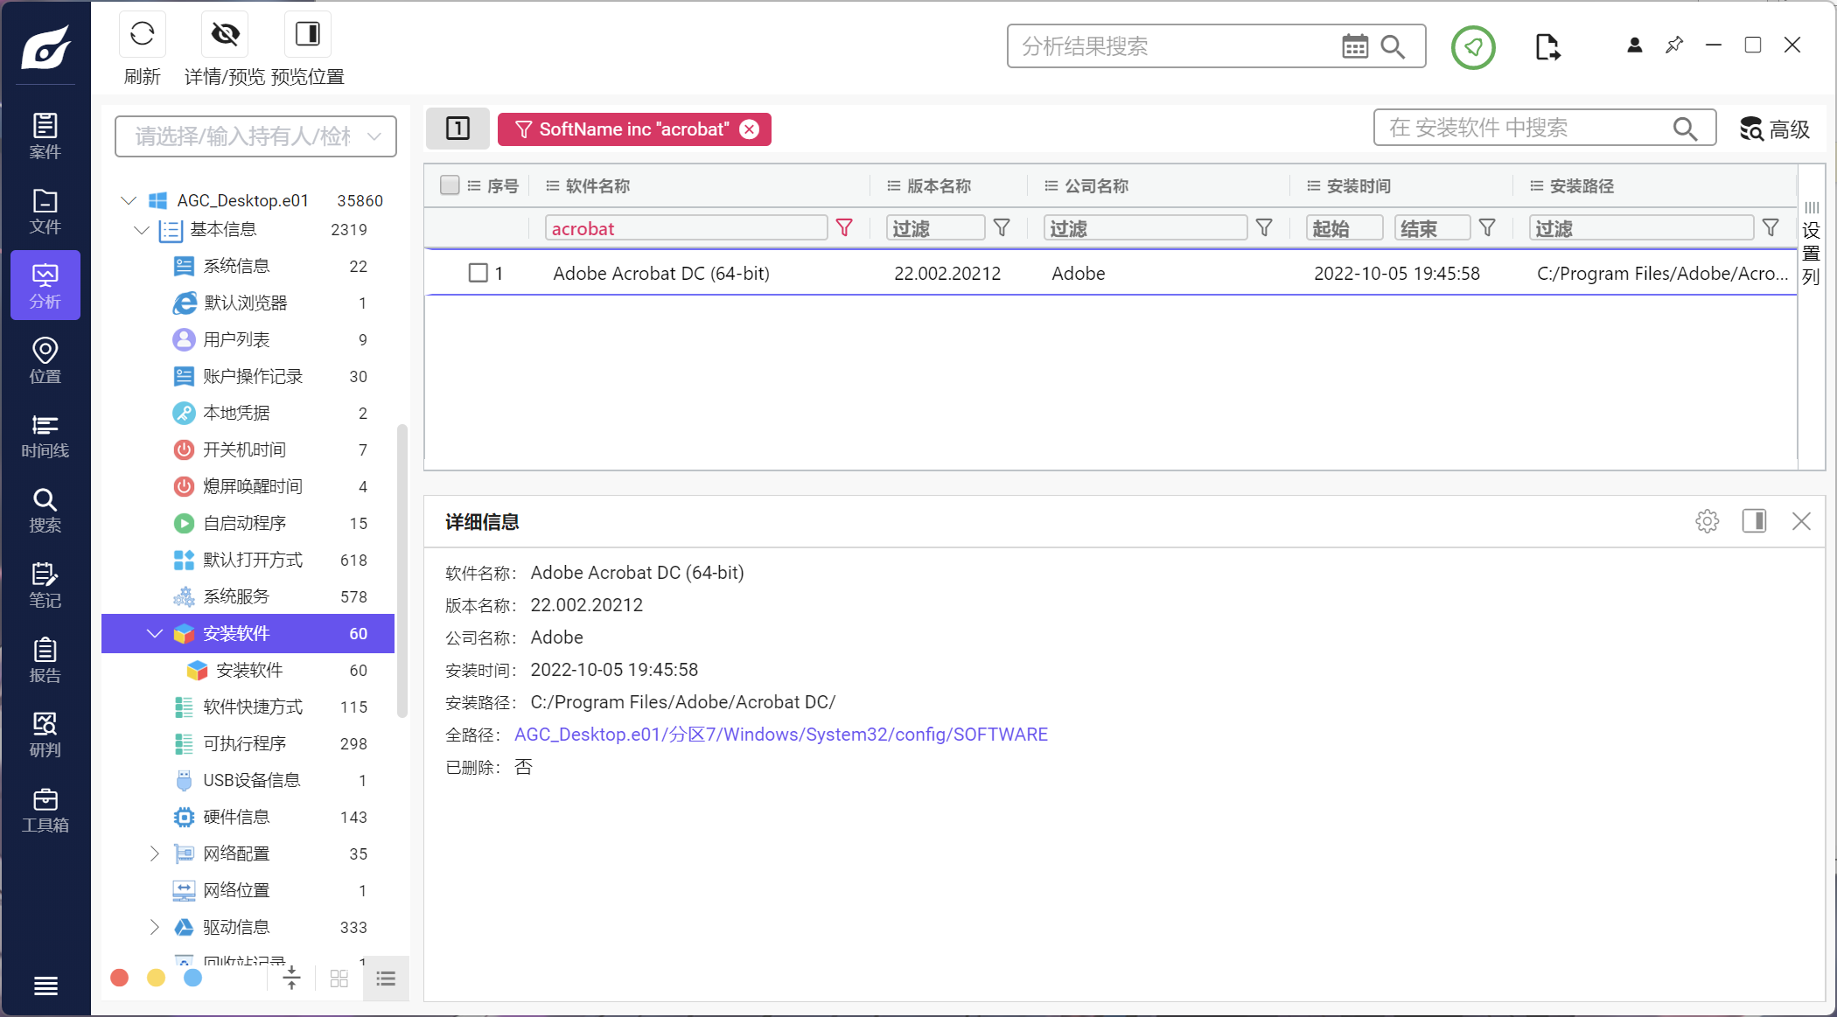Image resolution: width=1837 pixels, height=1017 pixels.
Task: Select 硬件信息 tree item
Action: coord(248,817)
